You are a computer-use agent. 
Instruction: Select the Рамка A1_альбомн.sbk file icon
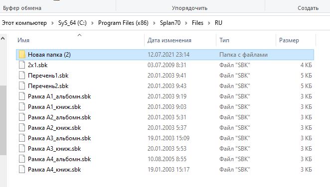(x=22, y=96)
